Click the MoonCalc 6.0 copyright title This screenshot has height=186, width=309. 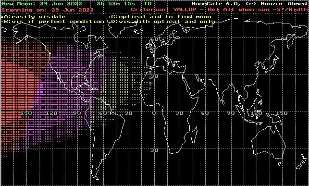point(249,3)
